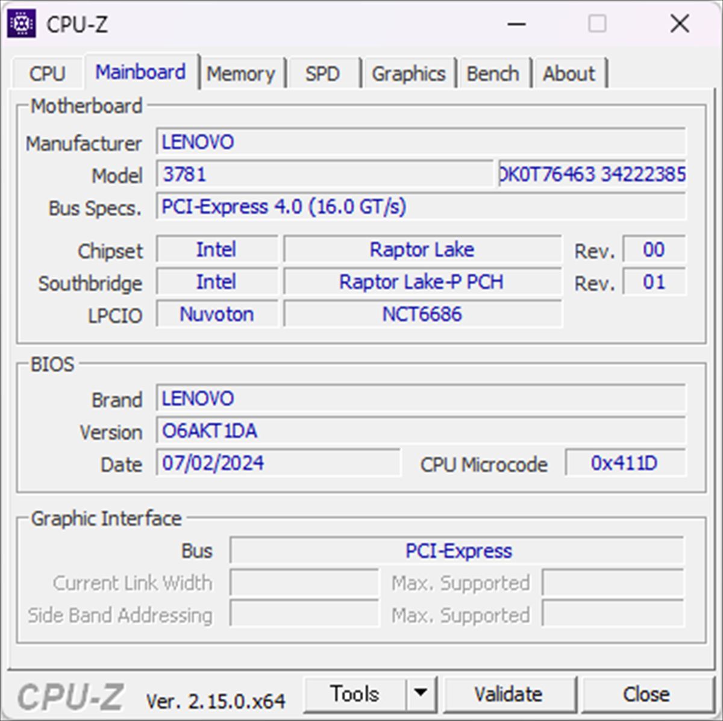Click the LPCIO label
The width and height of the screenshot is (723, 721).
click(115, 316)
